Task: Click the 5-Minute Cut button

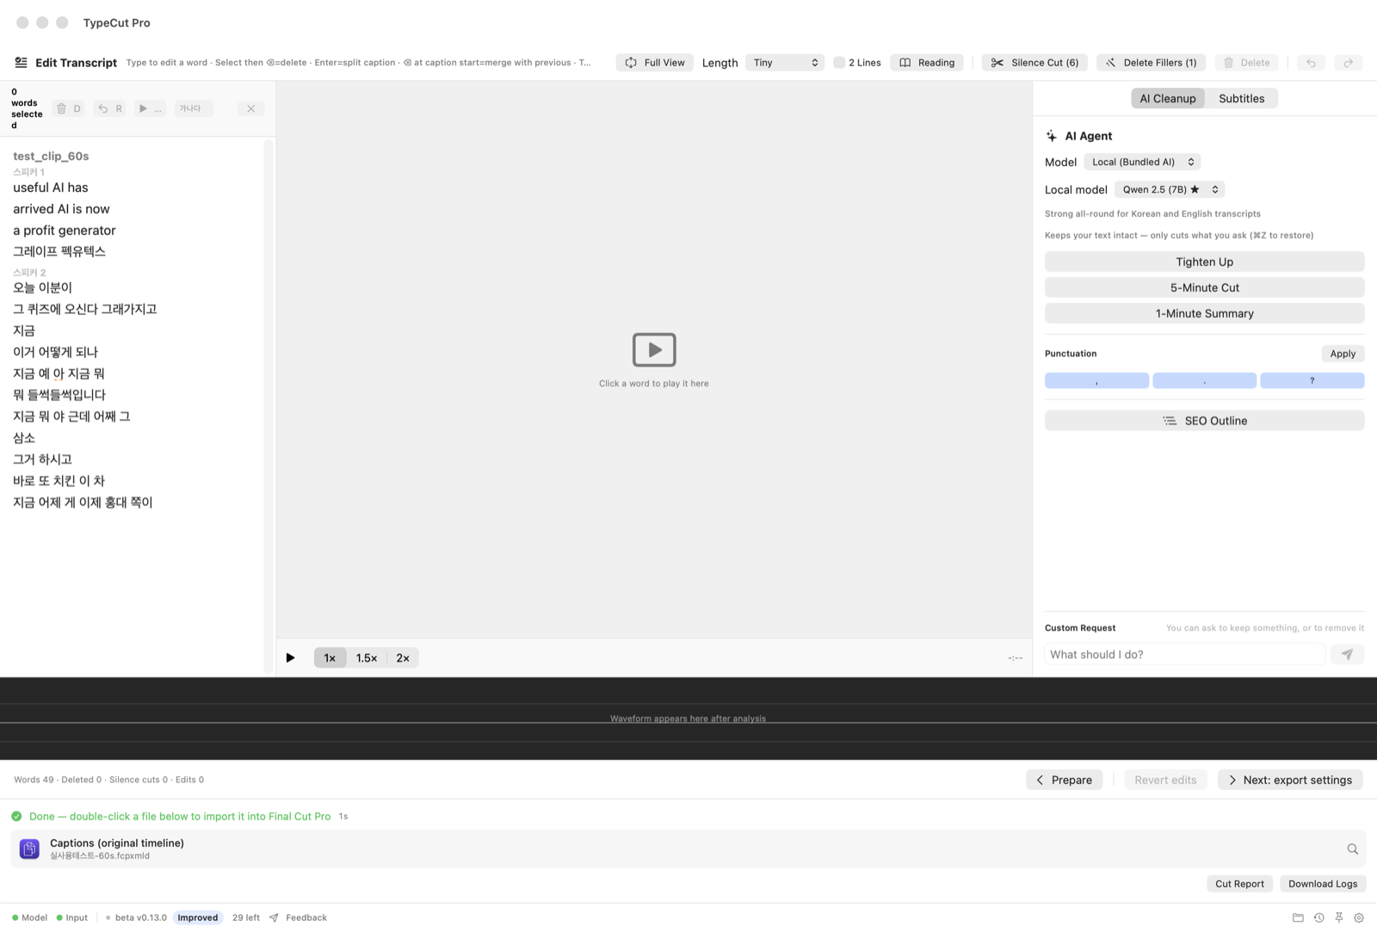Action: (x=1204, y=287)
